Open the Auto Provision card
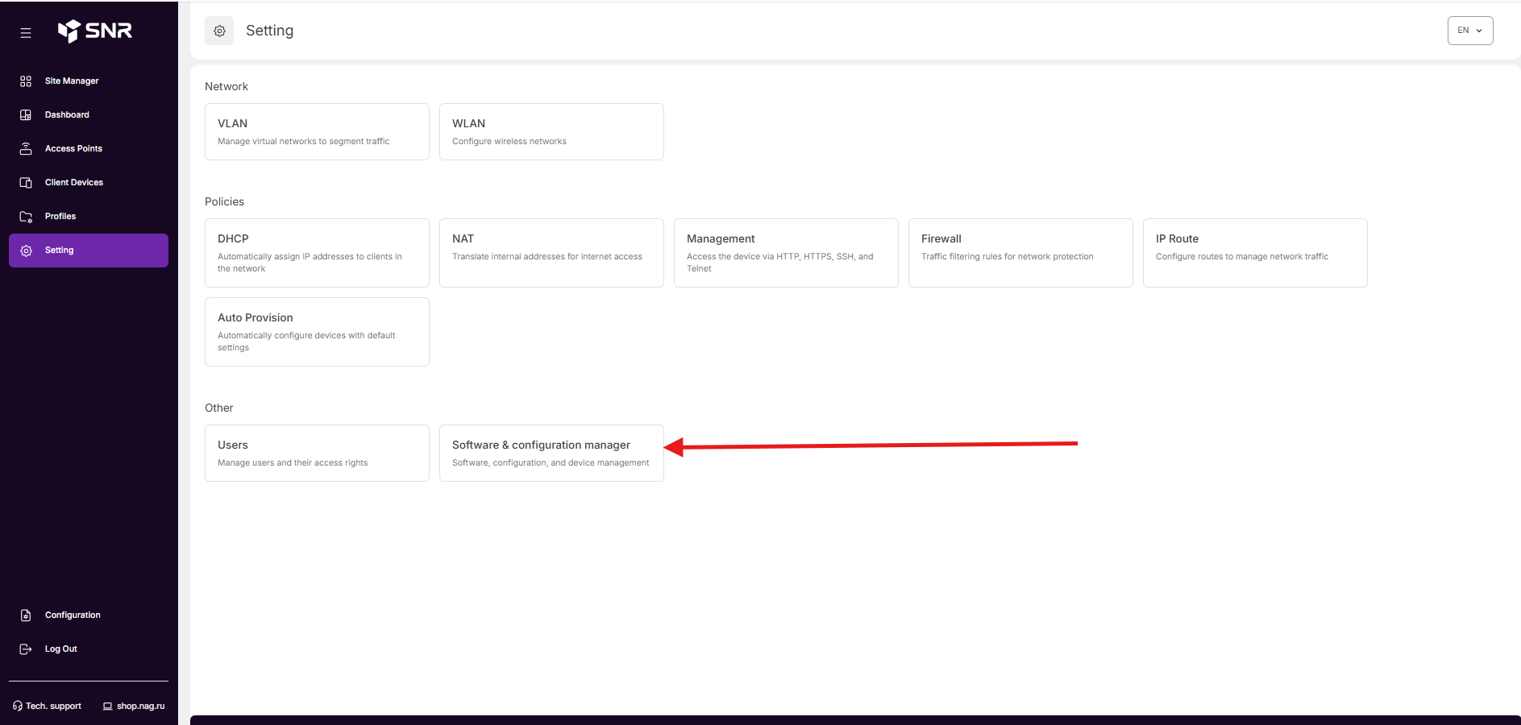 [317, 332]
